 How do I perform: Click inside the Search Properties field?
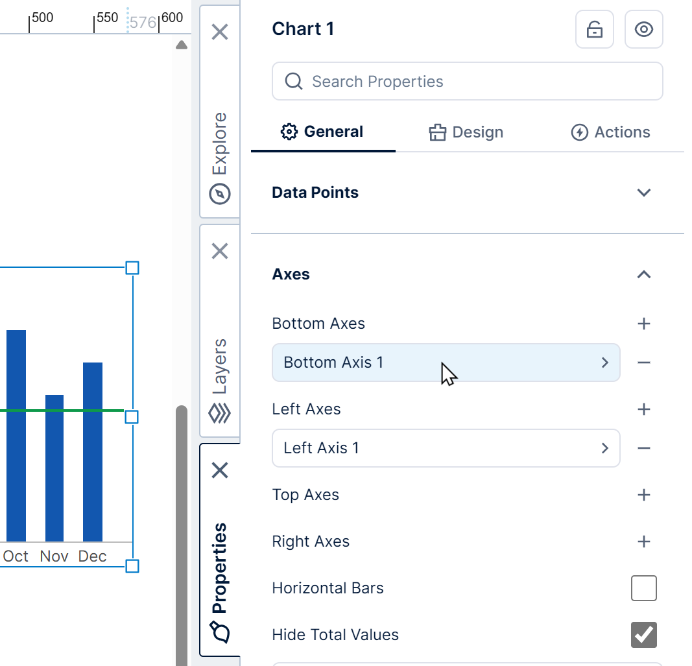point(422,81)
